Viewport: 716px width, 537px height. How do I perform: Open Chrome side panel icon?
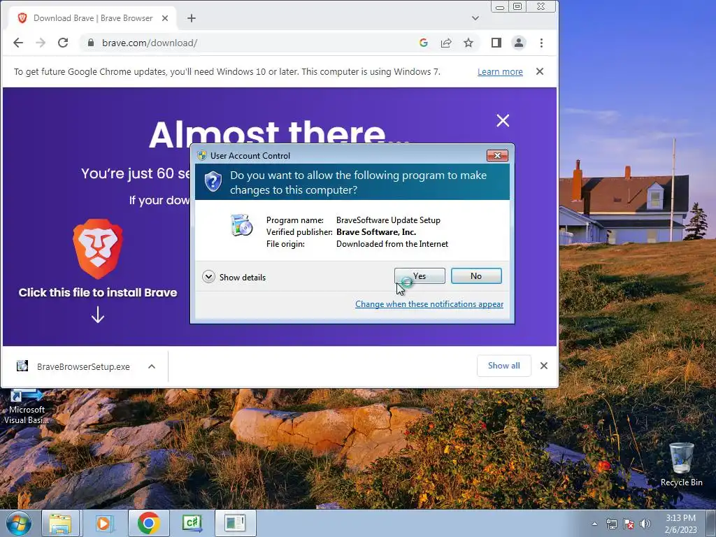click(496, 43)
